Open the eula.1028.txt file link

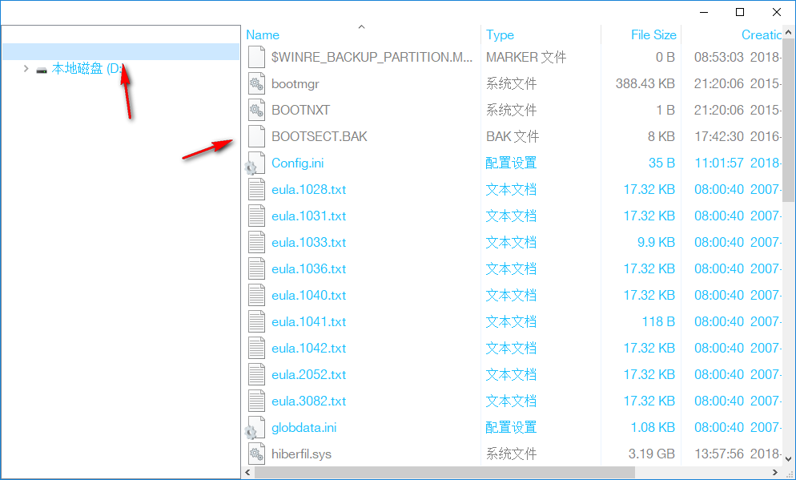[310, 188]
